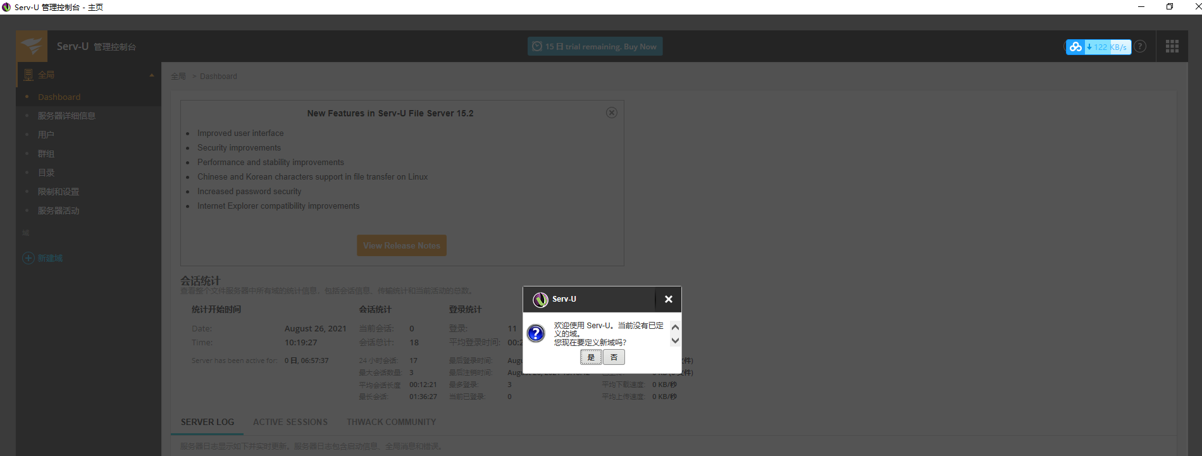This screenshot has height=456, width=1202.
Task: Click 全局 in breadcrumb
Action: (178, 76)
